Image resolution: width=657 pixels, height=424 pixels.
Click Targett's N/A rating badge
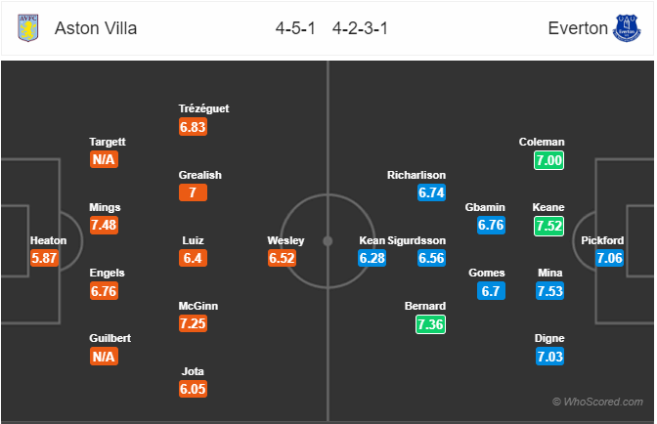pos(104,159)
